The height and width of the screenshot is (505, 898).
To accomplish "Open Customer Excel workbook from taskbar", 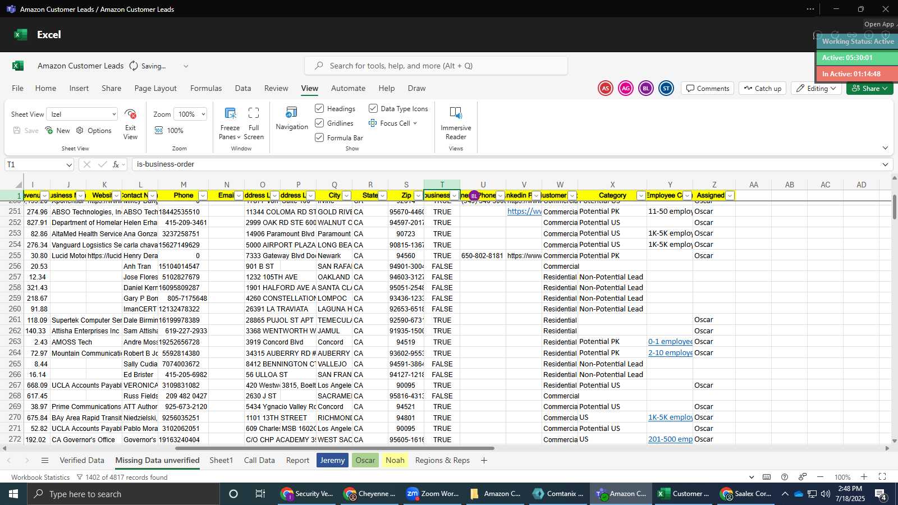I will pyautogui.click(x=684, y=494).
